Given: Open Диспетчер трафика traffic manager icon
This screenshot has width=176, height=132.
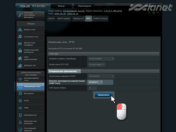Looking at the screenshot, I should [20, 44].
